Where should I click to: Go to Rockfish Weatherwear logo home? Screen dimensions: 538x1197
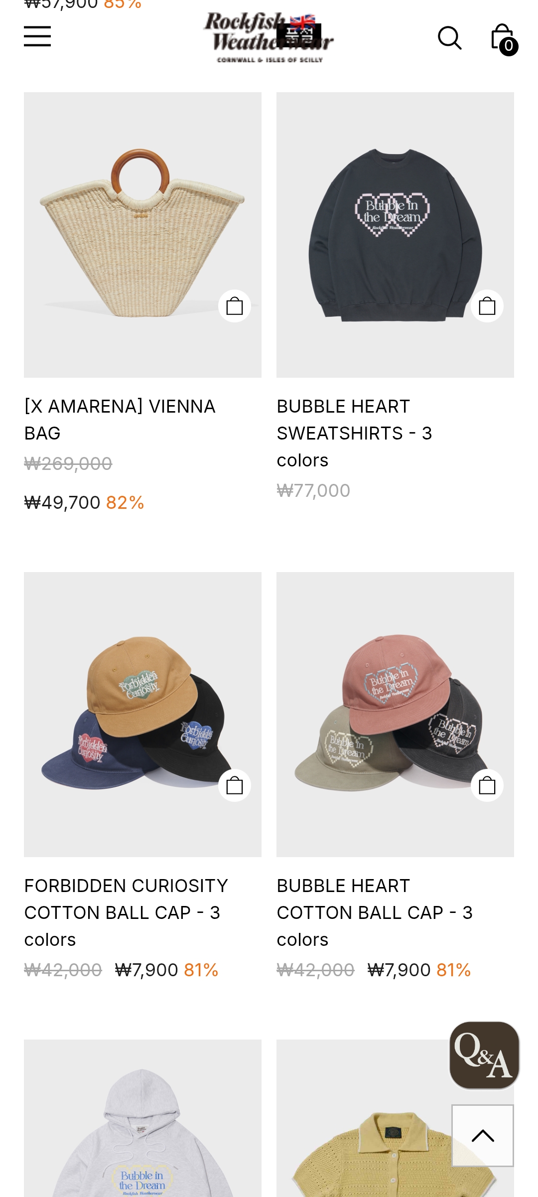click(269, 37)
